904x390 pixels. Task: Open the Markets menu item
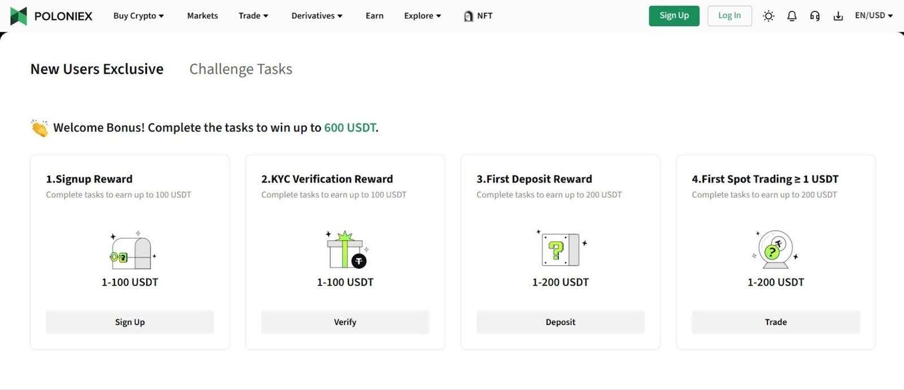(x=202, y=16)
